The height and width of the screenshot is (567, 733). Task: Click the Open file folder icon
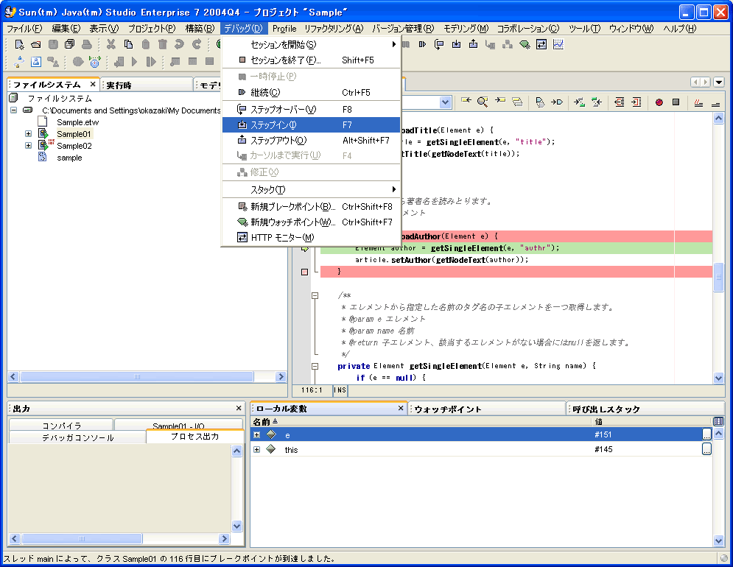pos(36,44)
